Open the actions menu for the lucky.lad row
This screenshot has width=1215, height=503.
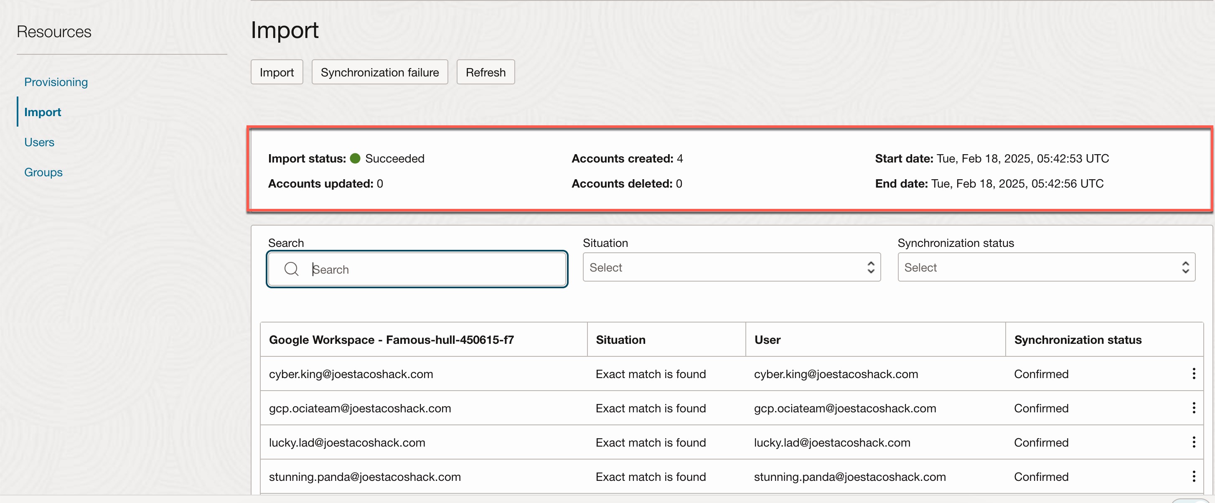pyautogui.click(x=1193, y=442)
